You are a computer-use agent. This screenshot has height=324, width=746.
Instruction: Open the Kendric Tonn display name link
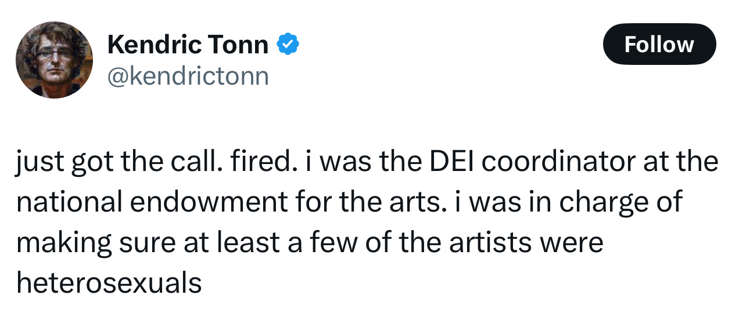coord(188,45)
